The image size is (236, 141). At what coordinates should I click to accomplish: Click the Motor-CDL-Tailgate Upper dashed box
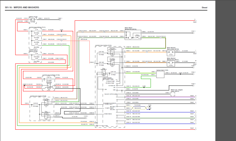pyautogui.click(x=173, y=94)
